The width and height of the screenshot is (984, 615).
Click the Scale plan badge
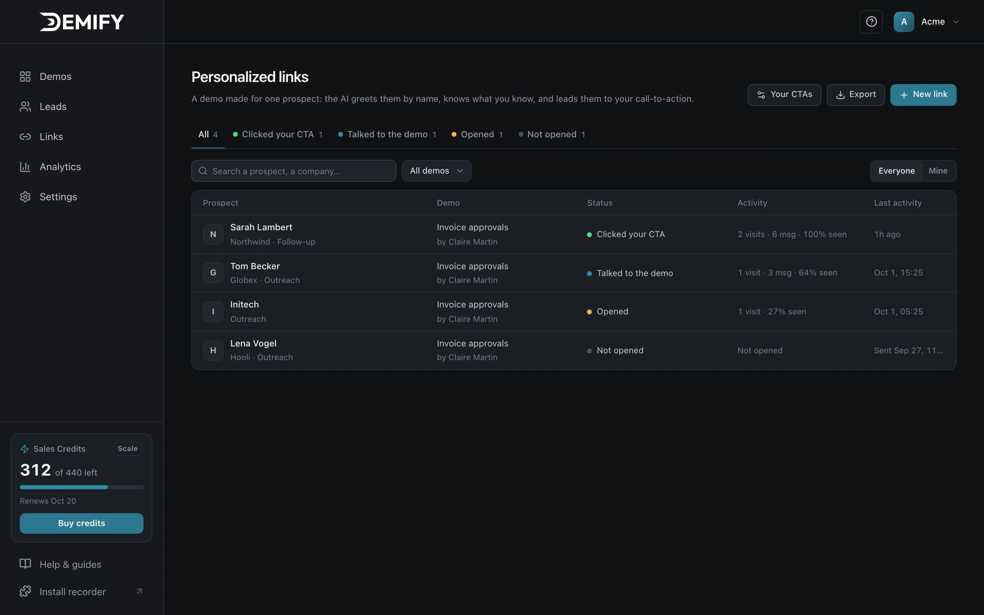[x=128, y=449]
